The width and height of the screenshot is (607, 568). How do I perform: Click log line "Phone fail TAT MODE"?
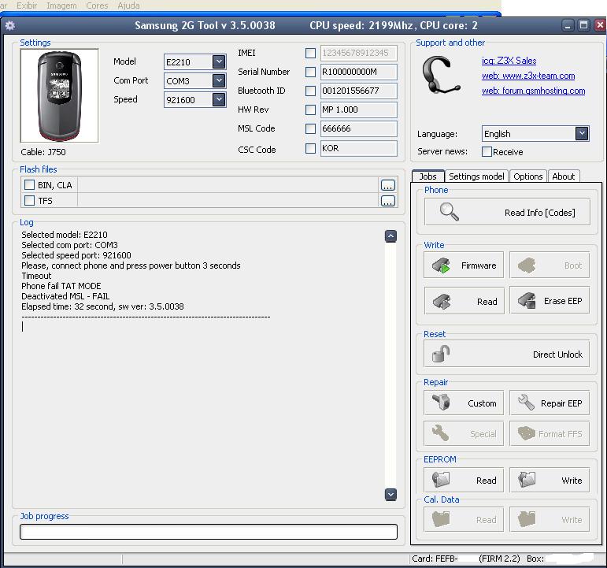(61, 286)
